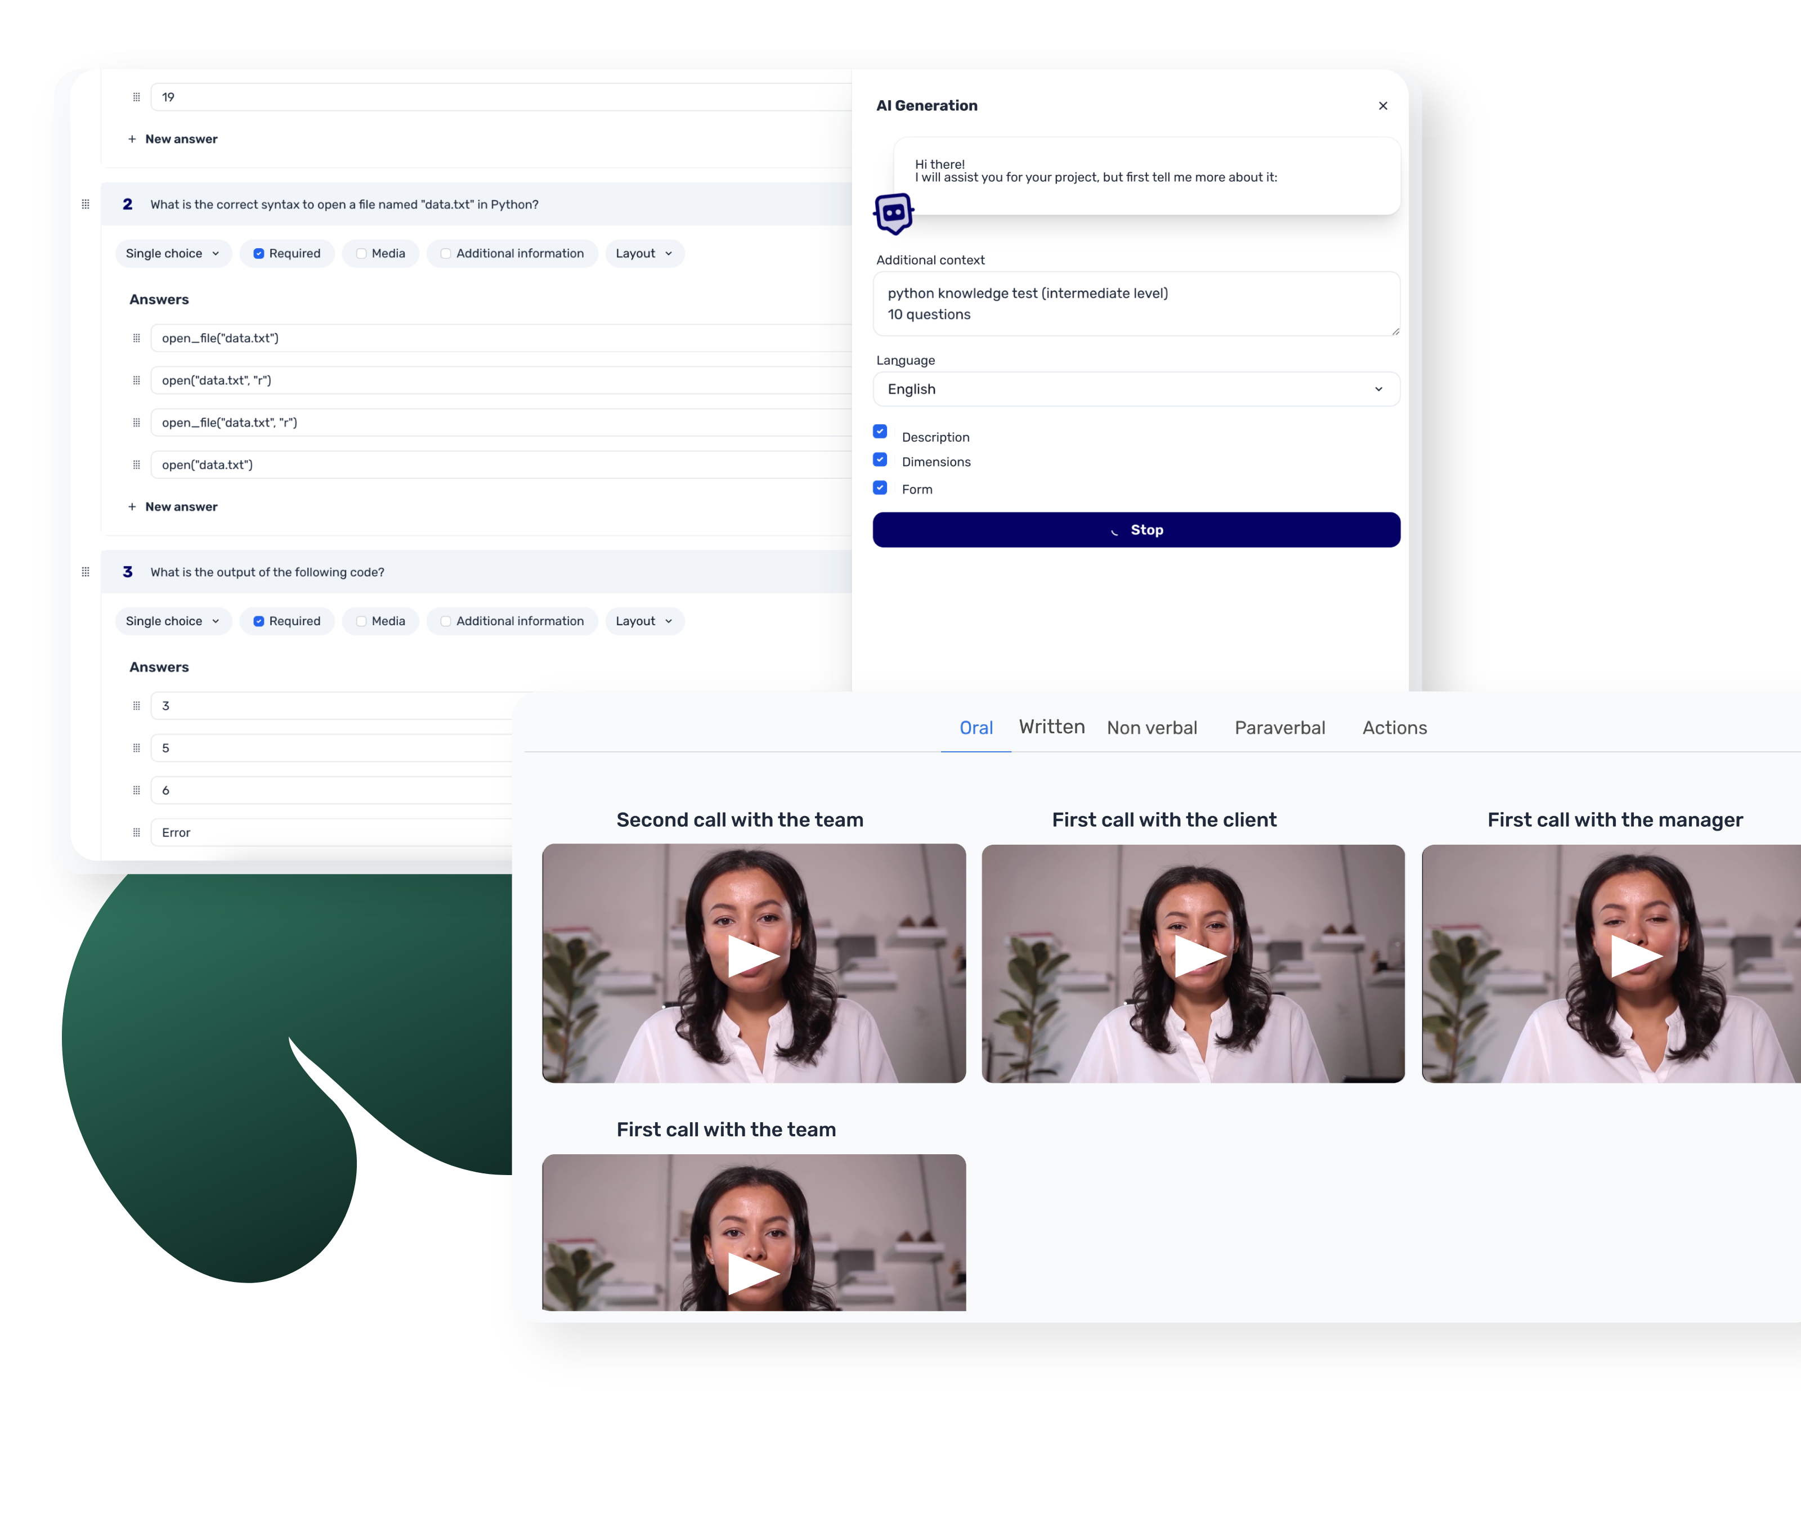Image resolution: width=1801 pixels, height=1533 pixels.
Task: Enable Additional information on question 2
Action: 446,254
